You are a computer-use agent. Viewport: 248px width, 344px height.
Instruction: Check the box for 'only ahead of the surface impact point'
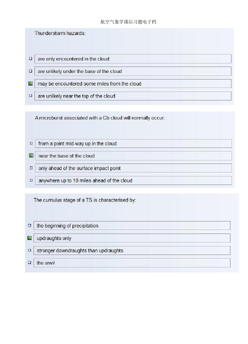[x=31, y=168]
